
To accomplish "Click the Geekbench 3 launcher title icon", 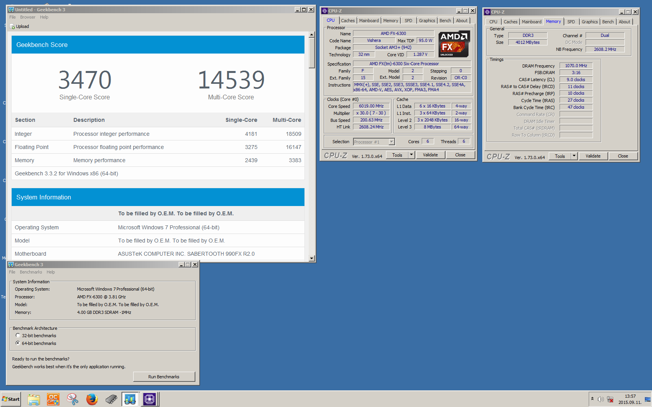I will (11, 265).
